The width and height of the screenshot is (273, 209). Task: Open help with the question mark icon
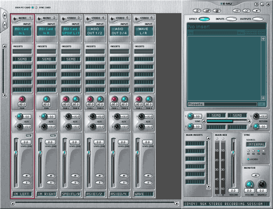256,4
